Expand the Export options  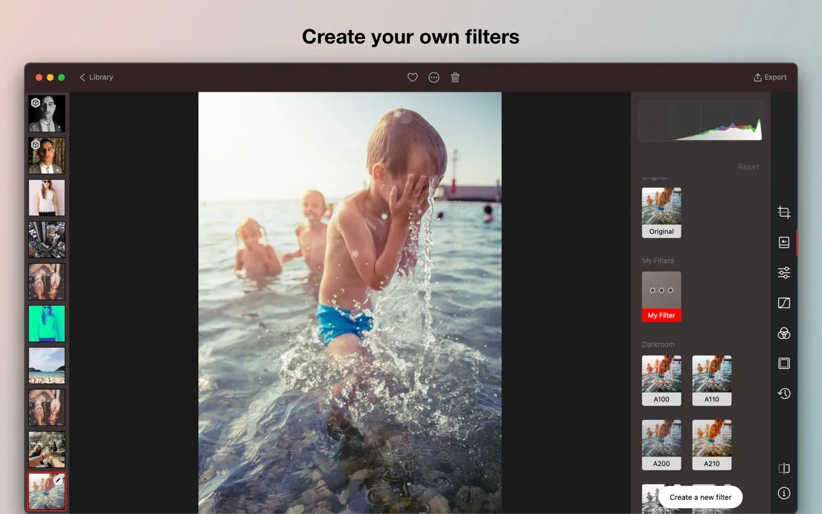click(770, 77)
